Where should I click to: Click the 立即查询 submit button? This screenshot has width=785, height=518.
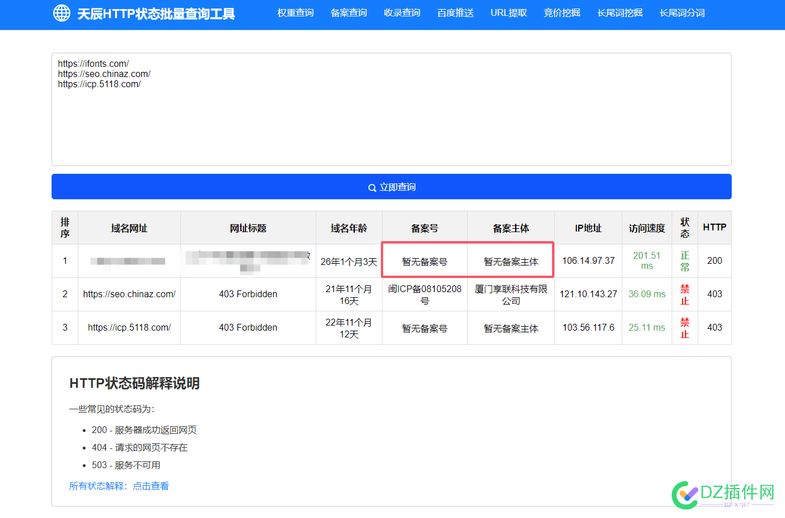pos(392,187)
